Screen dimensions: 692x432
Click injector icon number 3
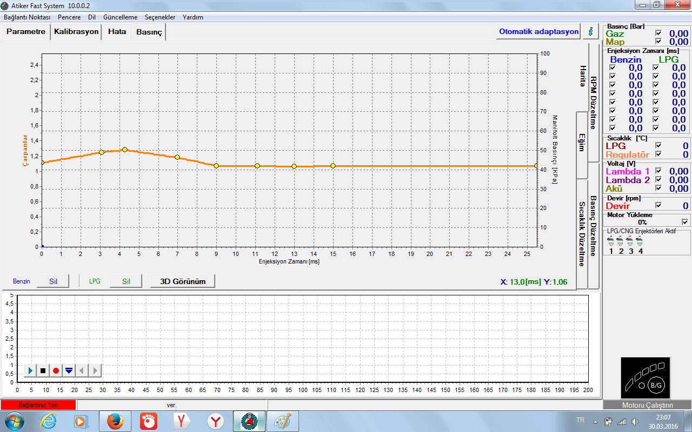pos(630,241)
